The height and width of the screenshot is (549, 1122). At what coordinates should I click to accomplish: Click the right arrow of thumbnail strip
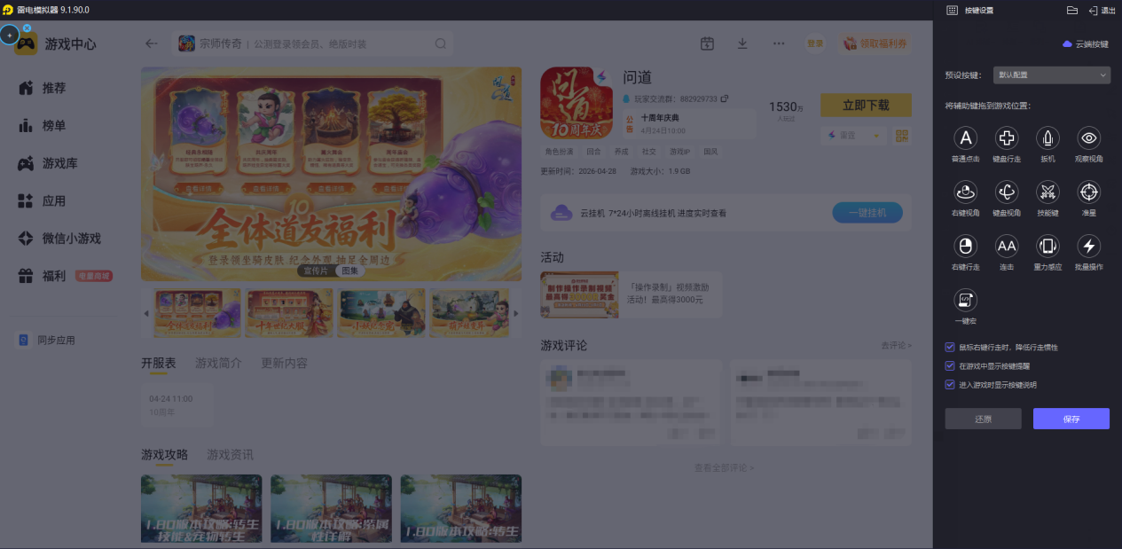coord(516,313)
